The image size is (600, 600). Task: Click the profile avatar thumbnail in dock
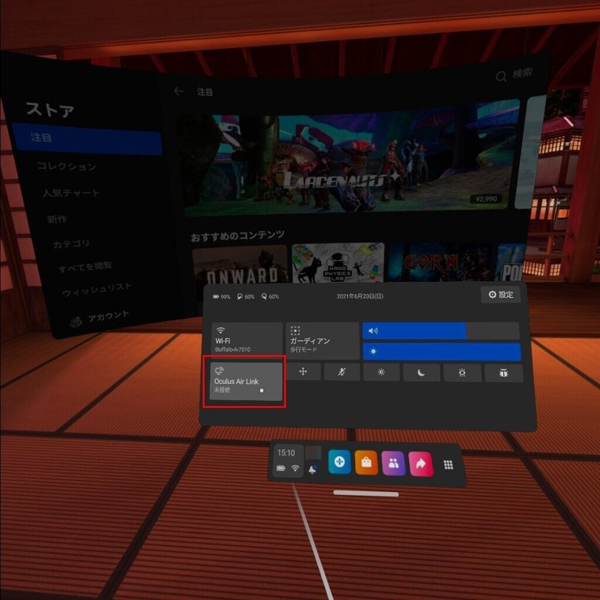click(313, 453)
